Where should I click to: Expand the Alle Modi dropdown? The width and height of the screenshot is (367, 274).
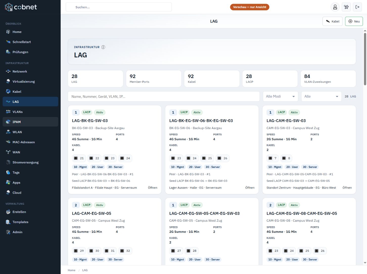click(x=281, y=96)
